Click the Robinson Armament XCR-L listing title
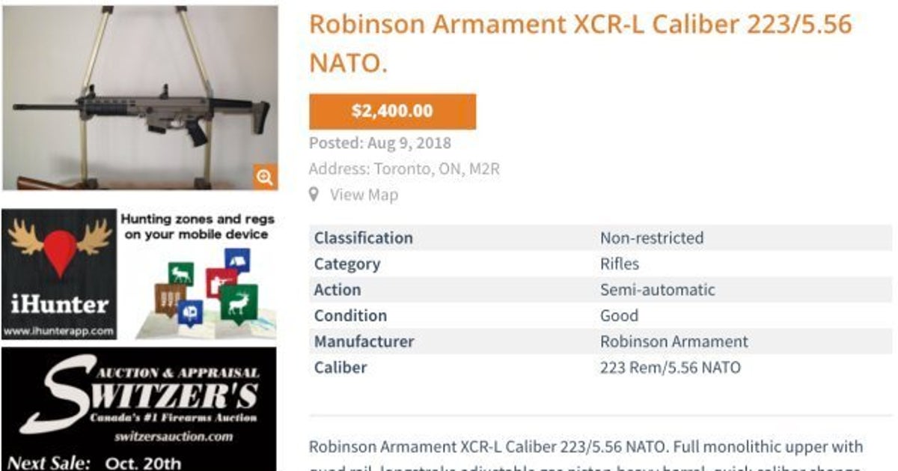This screenshot has height=471, width=898. [x=581, y=43]
